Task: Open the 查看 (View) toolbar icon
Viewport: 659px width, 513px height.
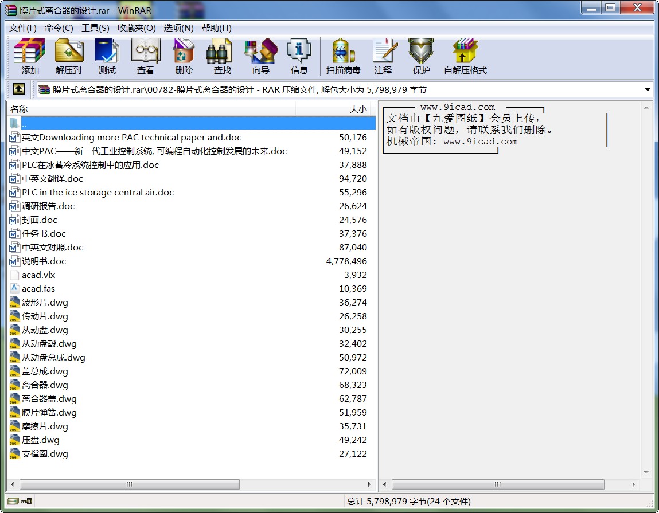Action: [145, 56]
